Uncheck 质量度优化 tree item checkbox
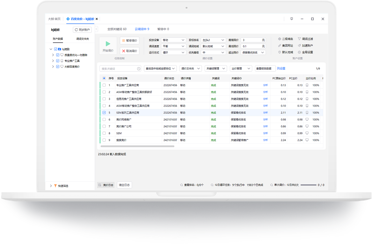The image size is (373, 244). [x=58, y=55]
